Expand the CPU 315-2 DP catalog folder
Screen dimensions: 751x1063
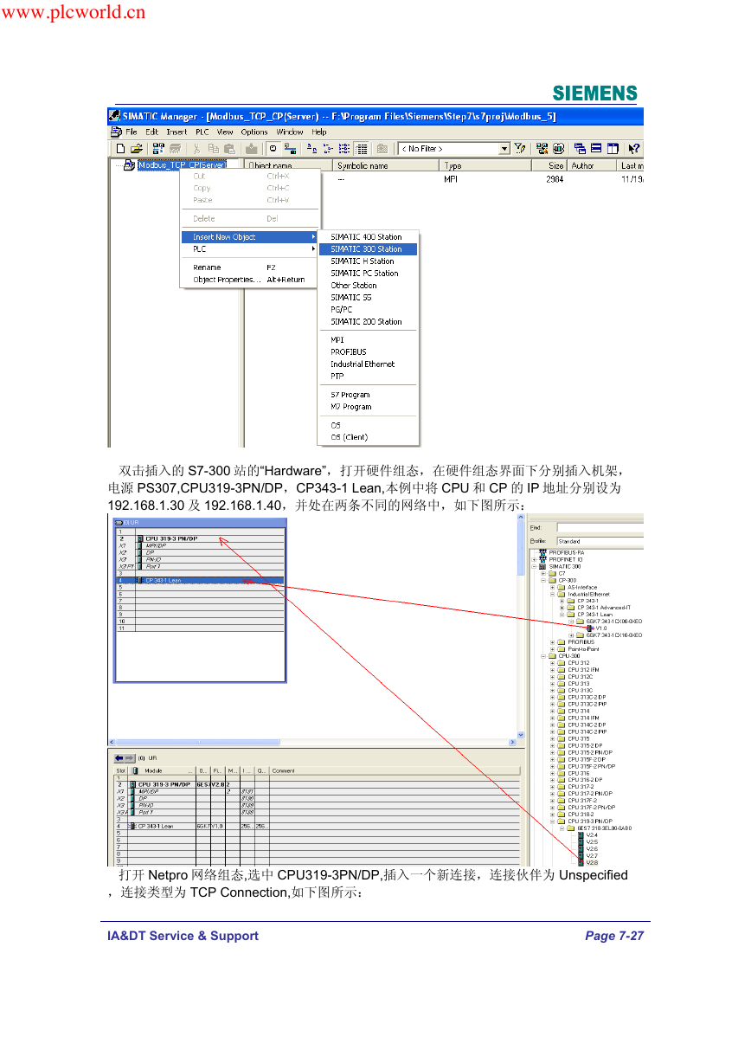tap(552, 745)
